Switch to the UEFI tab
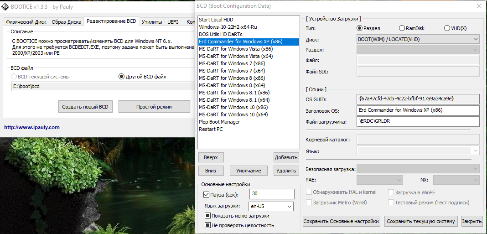Screen dimensions: 487x234 [x=173, y=21]
